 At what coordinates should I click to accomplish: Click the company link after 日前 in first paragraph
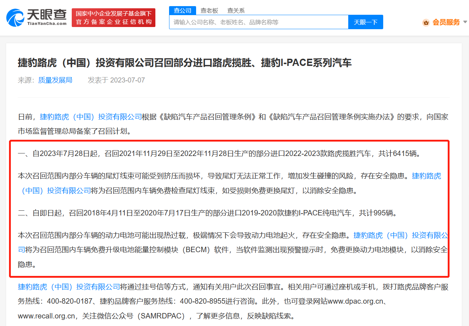91,117
